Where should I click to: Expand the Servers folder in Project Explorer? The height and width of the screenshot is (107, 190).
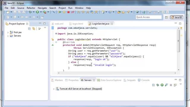[8, 36]
